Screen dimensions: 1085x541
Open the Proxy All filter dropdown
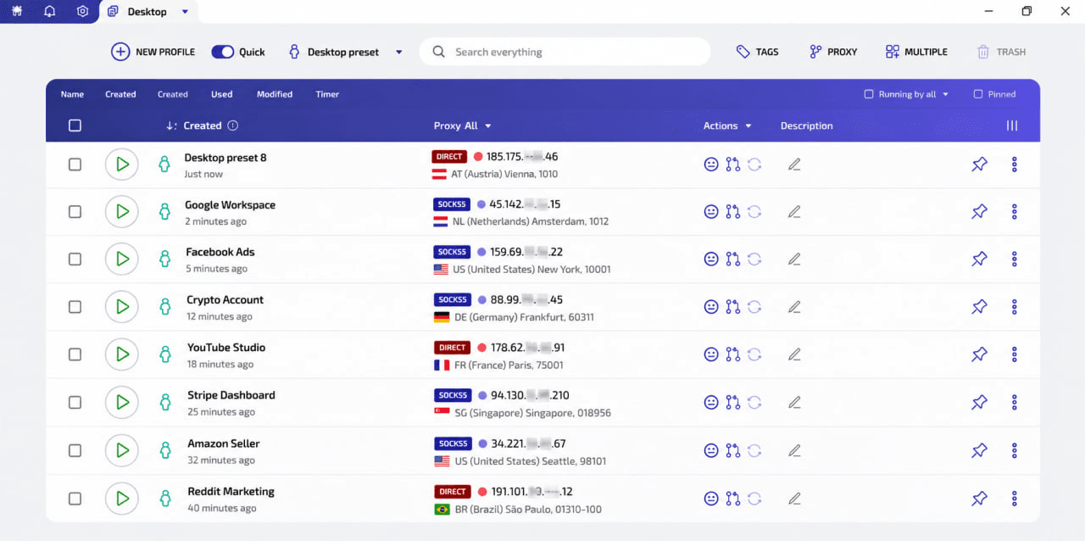[462, 125]
